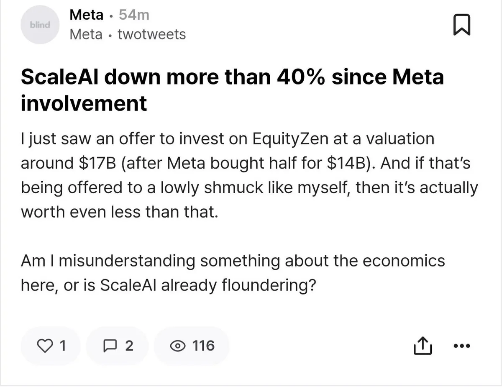The width and height of the screenshot is (502, 387).
Task: Click the like count number 1
Action: [63, 346]
